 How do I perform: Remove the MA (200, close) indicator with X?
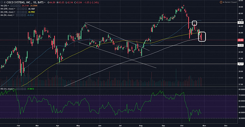pos(26,9)
